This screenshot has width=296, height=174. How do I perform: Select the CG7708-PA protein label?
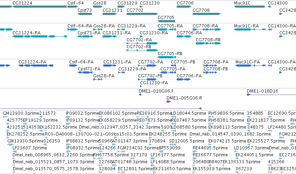pyautogui.click(x=216, y=62)
